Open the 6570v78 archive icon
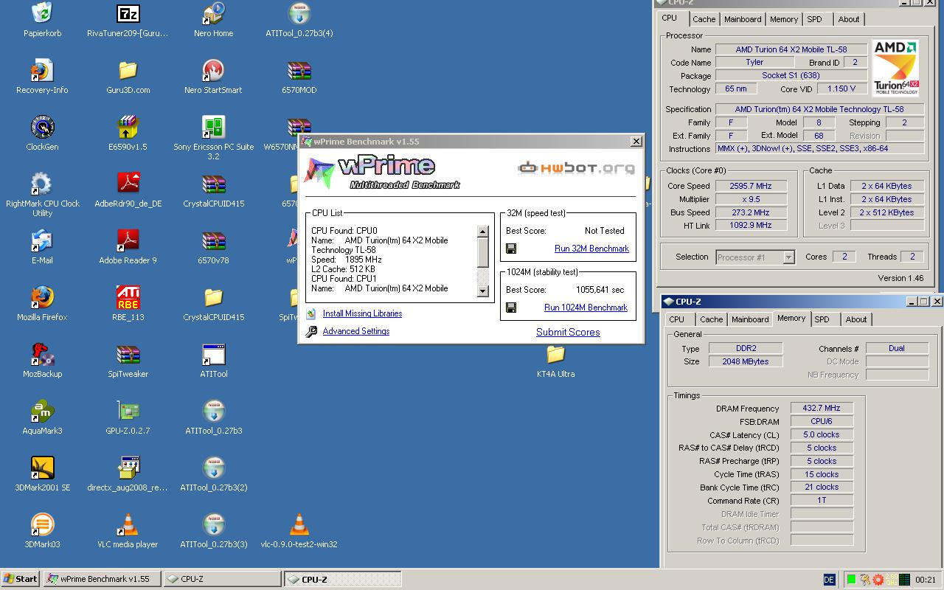Screen dimensions: 944x590 (x=213, y=240)
